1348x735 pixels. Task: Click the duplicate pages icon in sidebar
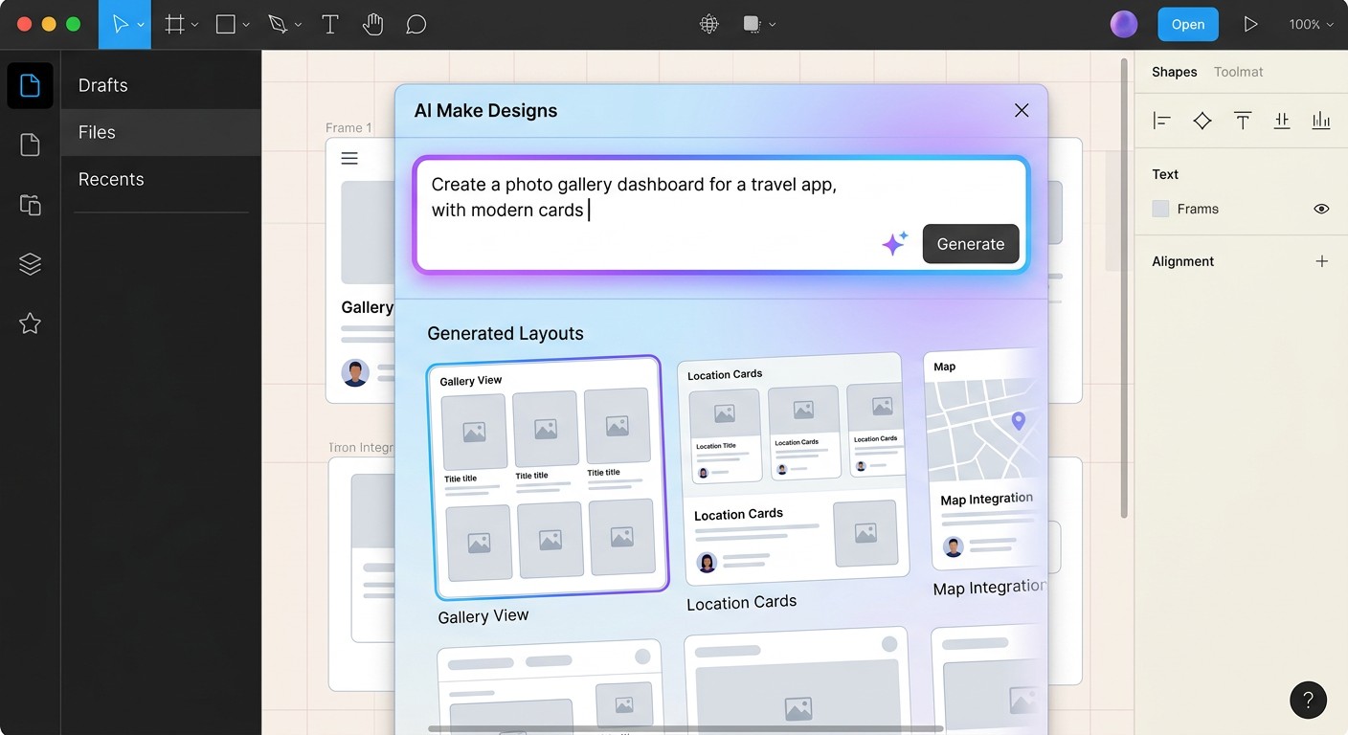31,204
